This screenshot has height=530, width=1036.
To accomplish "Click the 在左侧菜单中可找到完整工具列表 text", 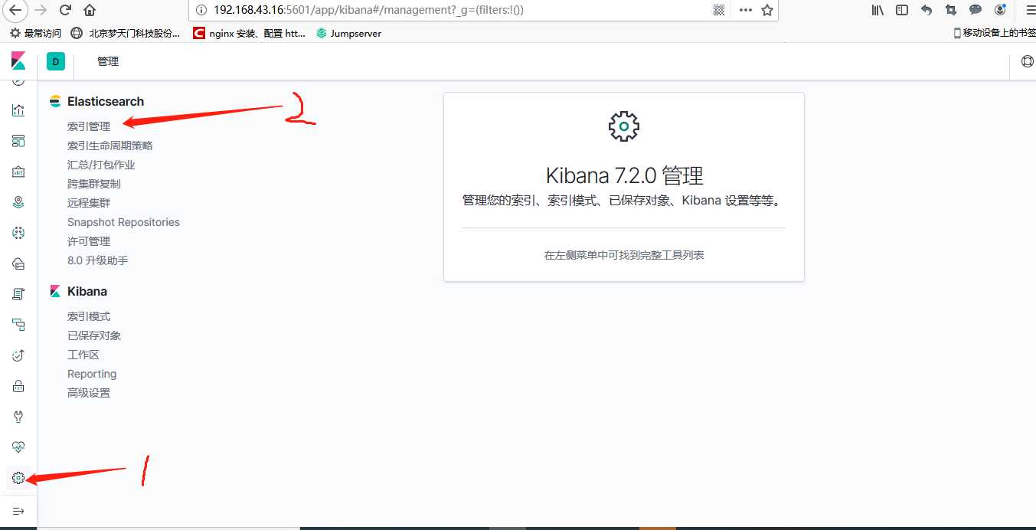I will (624, 255).
